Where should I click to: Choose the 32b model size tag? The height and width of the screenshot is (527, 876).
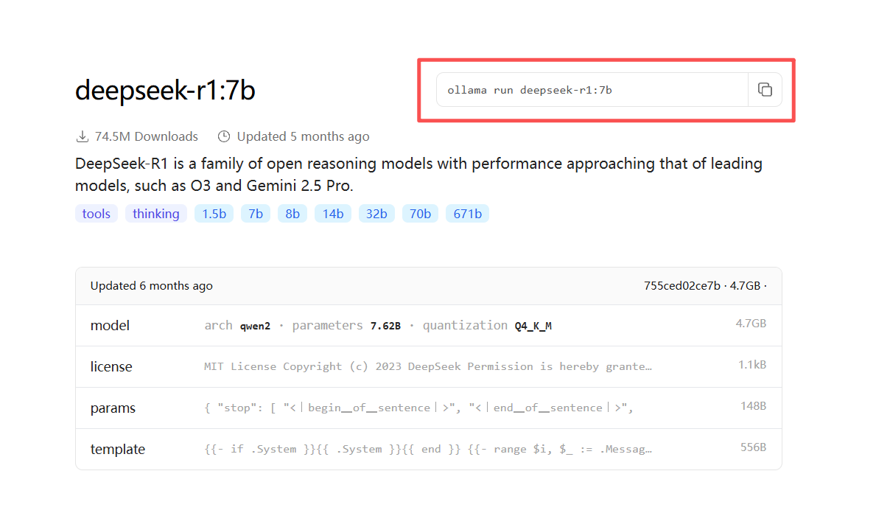coord(376,214)
